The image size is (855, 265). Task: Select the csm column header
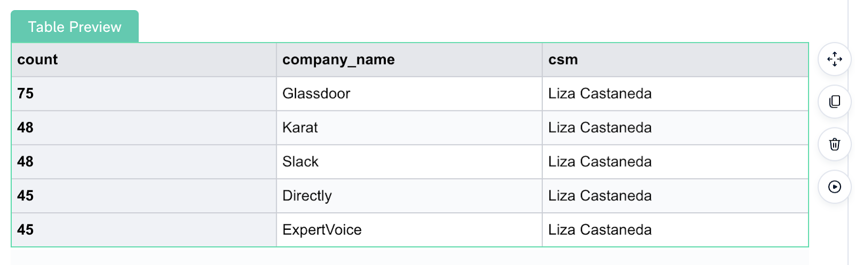[675, 60]
